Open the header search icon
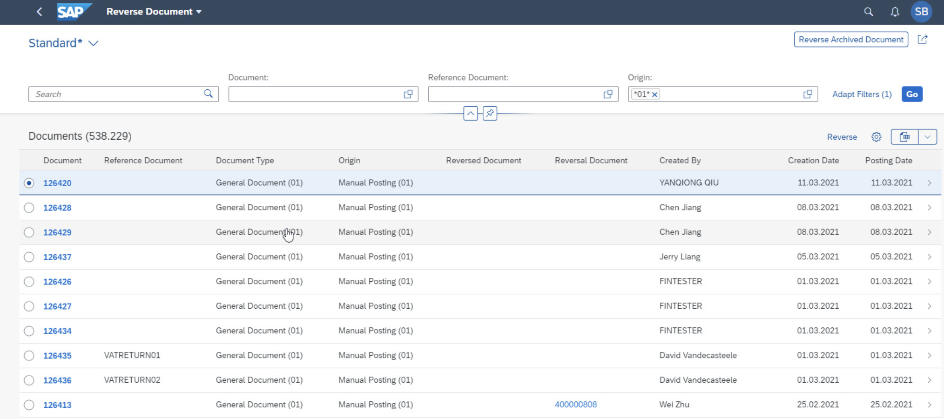The width and height of the screenshot is (944, 419). pyautogui.click(x=869, y=12)
